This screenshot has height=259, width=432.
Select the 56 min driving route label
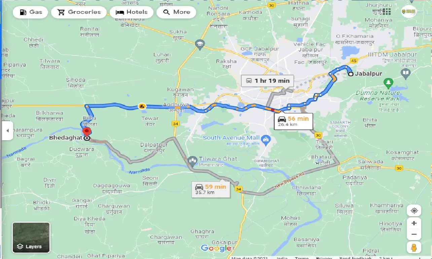293,121
